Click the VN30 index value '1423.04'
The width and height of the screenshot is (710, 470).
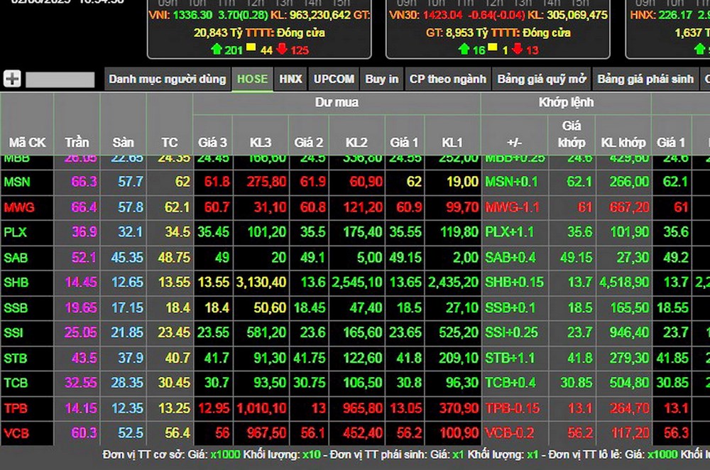(443, 15)
